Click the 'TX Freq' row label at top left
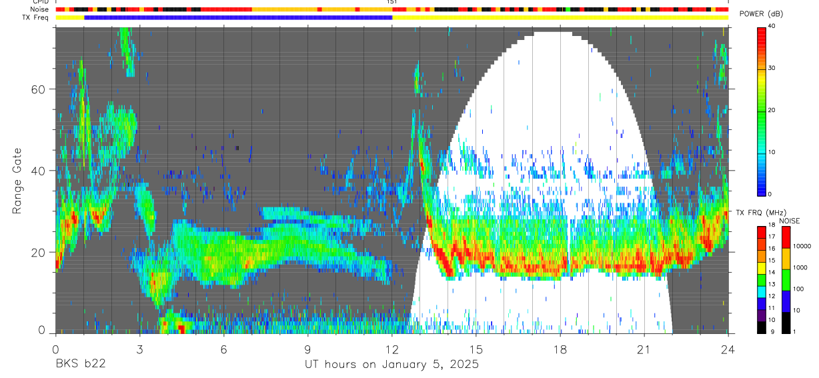 point(37,17)
